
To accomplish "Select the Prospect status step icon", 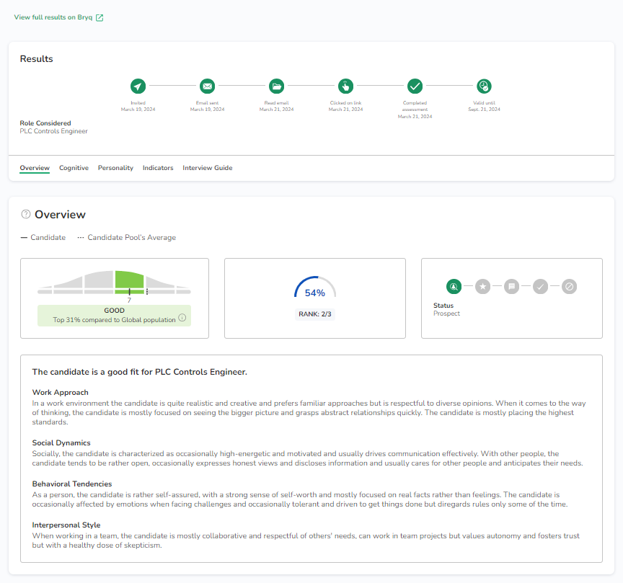I will (454, 286).
